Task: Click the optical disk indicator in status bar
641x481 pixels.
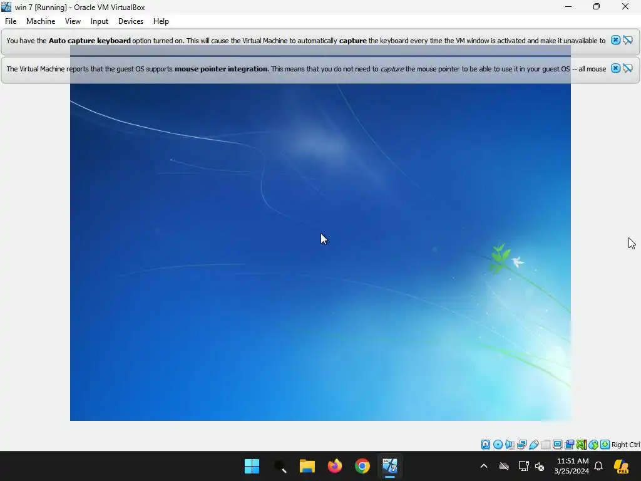Action: [x=498, y=444]
